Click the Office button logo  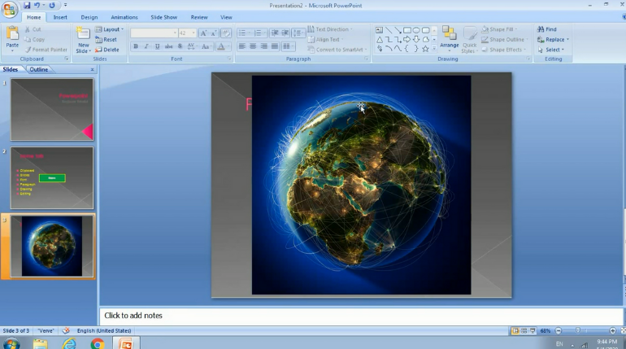[x=10, y=9]
